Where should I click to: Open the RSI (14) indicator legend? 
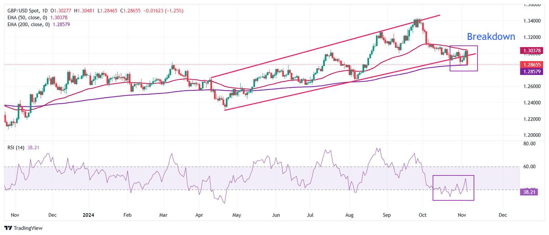click(16, 147)
